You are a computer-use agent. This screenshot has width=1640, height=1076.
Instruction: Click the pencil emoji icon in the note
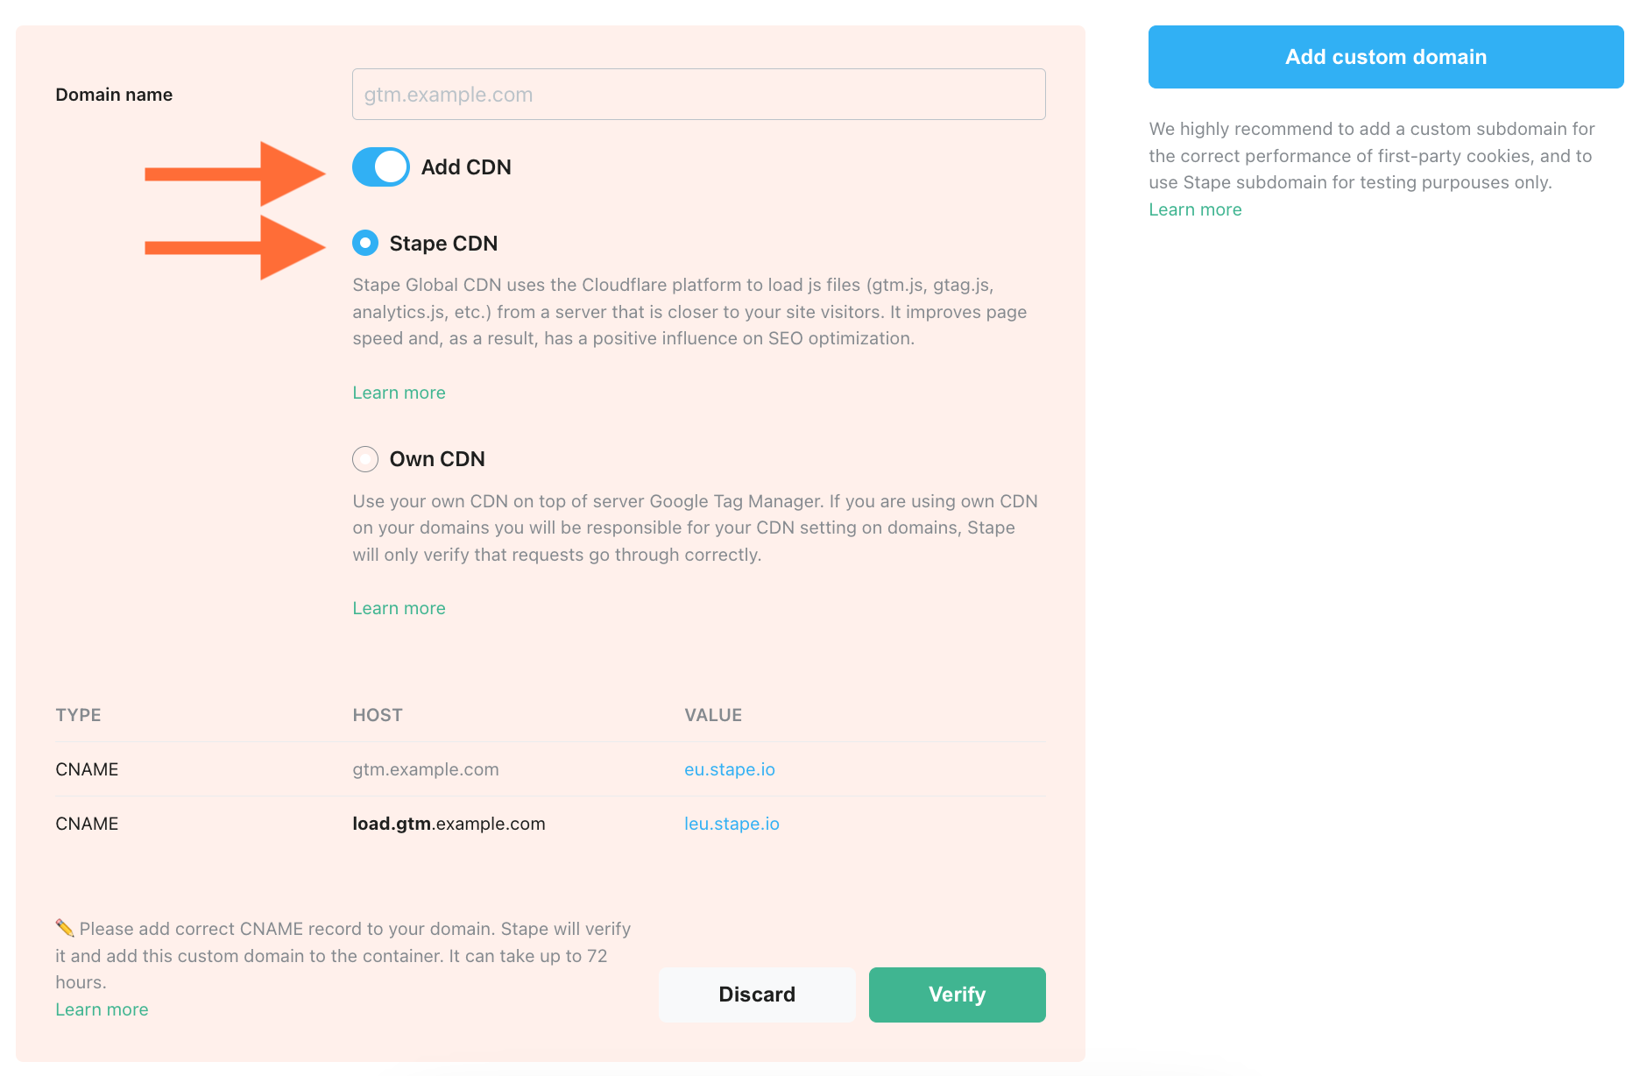click(65, 928)
